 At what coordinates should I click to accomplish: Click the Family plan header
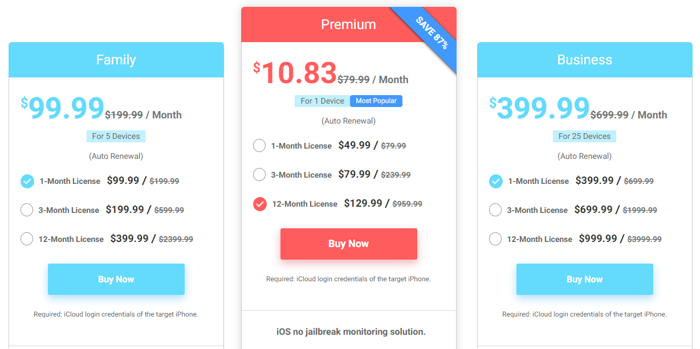[116, 60]
